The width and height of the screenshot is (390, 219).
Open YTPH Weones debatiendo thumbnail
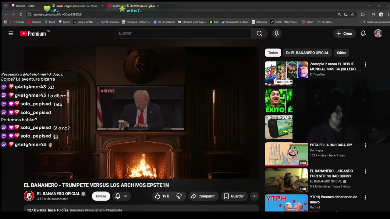tap(286, 203)
